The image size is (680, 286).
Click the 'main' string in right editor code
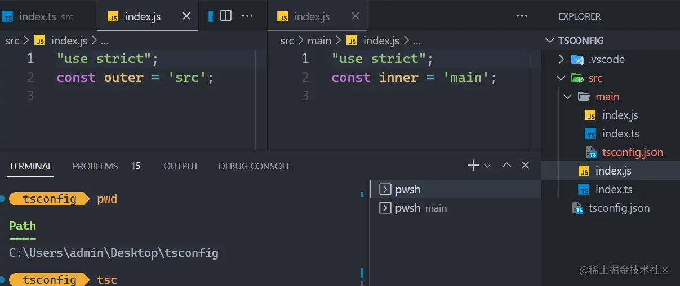point(466,77)
